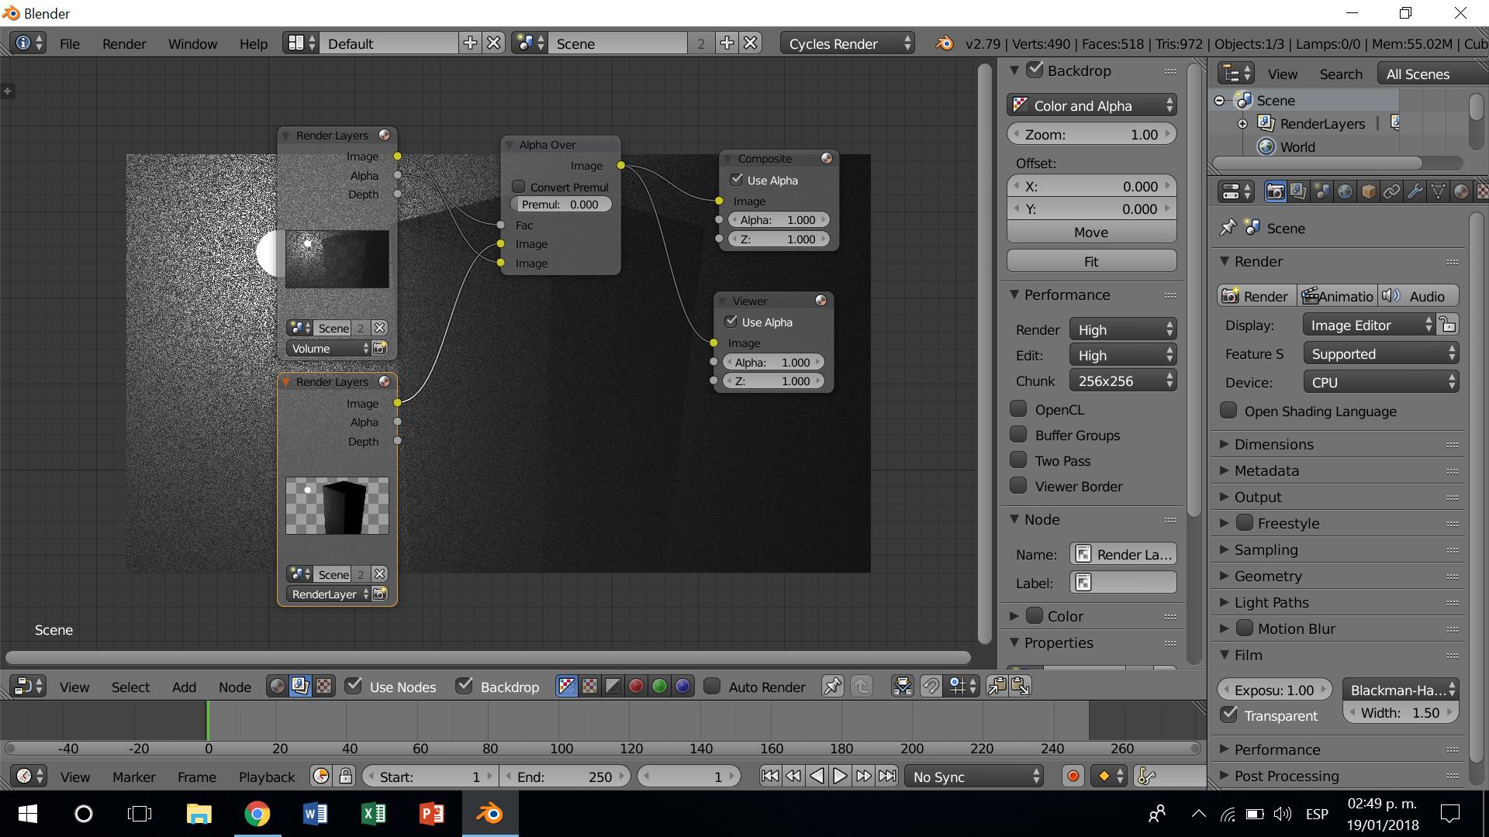The width and height of the screenshot is (1489, 837).
Task: Adjust the Premul value slider in Alpha Over node
Action: tap(560, 204)
